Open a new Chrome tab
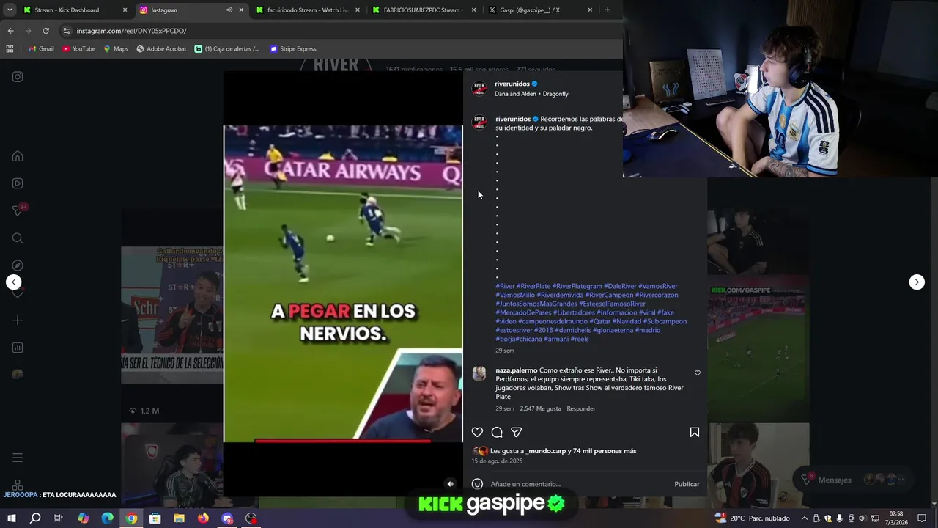 click(608, 10)
